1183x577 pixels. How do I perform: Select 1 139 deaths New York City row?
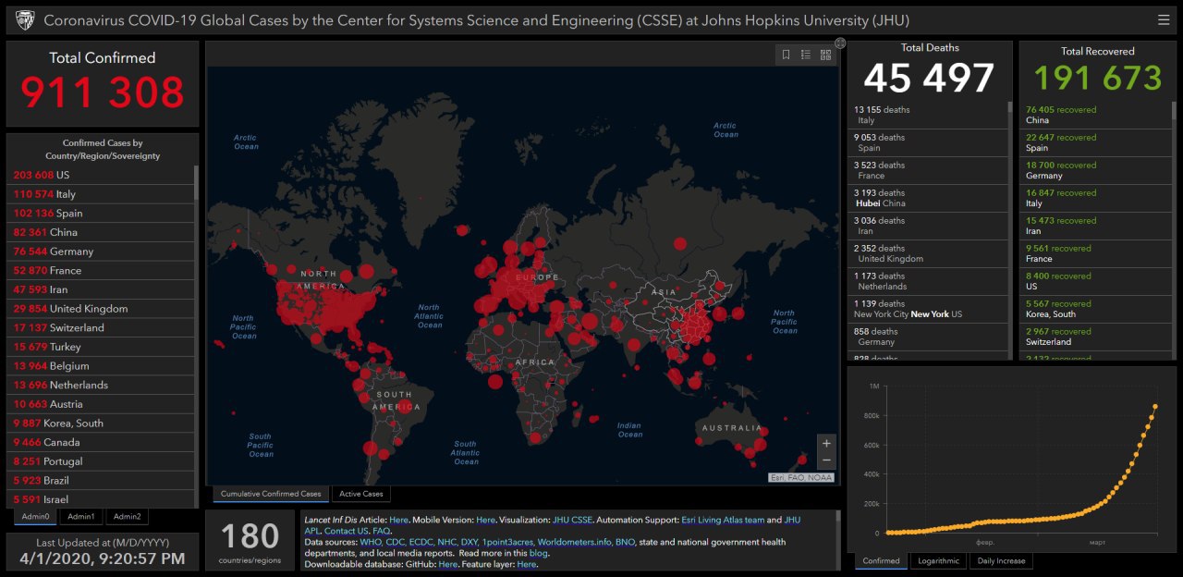point(928,309)
